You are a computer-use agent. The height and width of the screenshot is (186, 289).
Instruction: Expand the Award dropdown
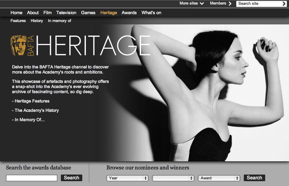219,178
